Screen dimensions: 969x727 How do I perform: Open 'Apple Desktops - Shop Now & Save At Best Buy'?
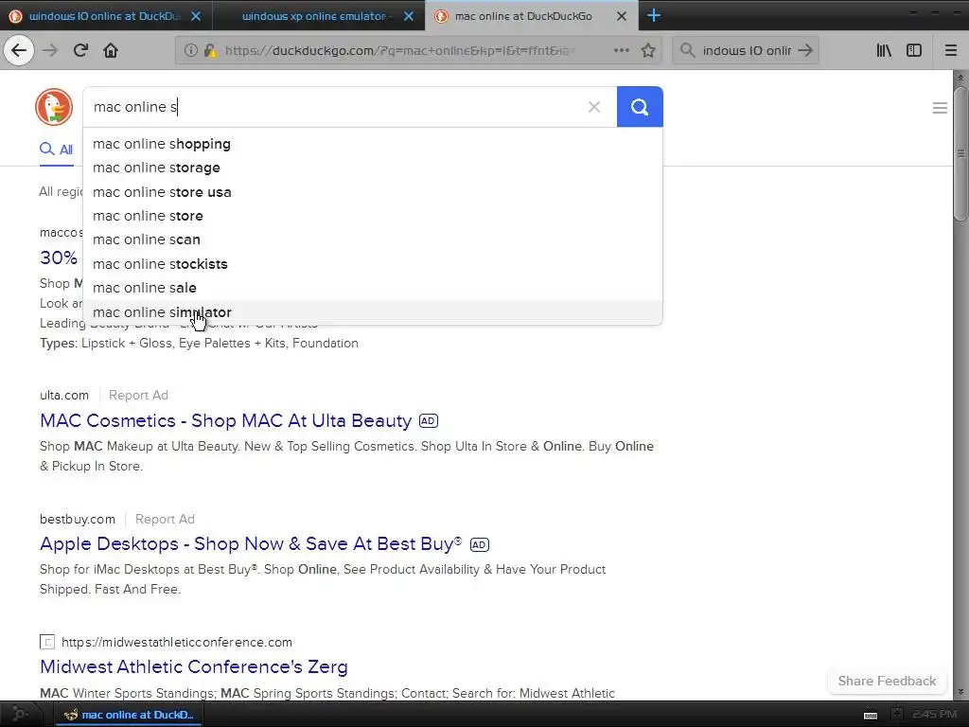click(x=250, y=543)
